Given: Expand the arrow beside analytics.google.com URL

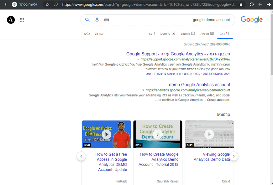Looking at the screenshot, I should click(x=143, y=90).
